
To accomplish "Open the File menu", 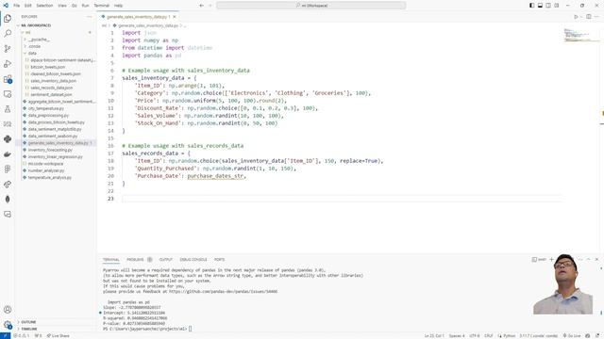I will (17, 6).
